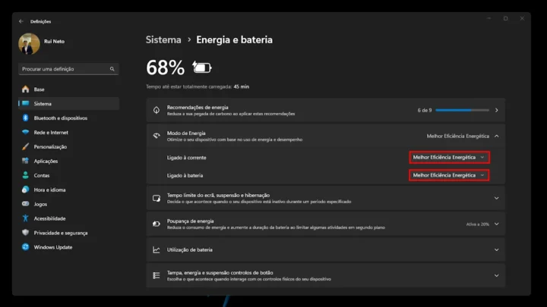Click the Acessibilidade icon

pos(26,218)
